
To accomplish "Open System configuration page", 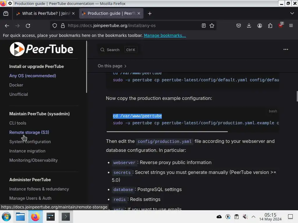I will tap(30, 142).
